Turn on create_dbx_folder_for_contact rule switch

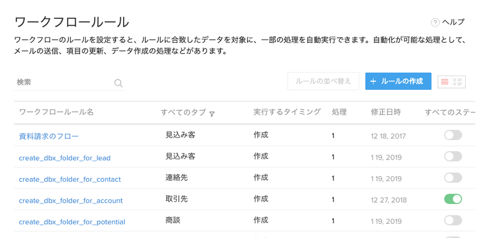453,178
